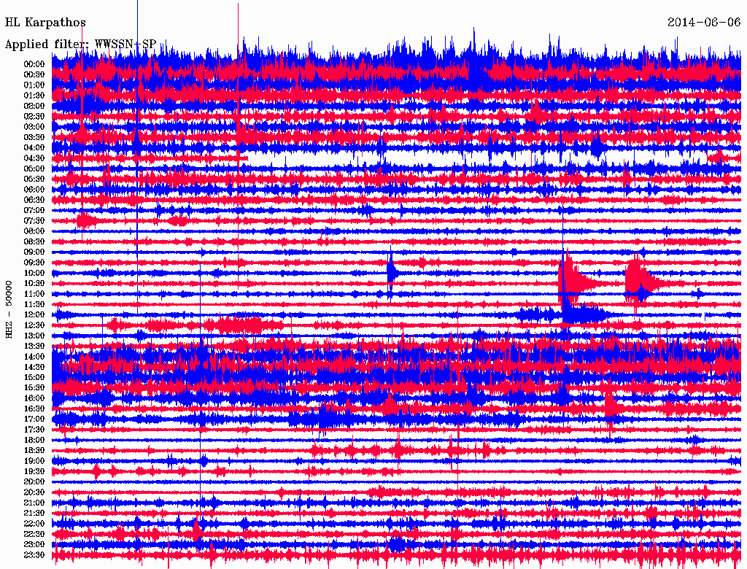
Task: Select the 12:30 time label
Action: pos(34,325)
